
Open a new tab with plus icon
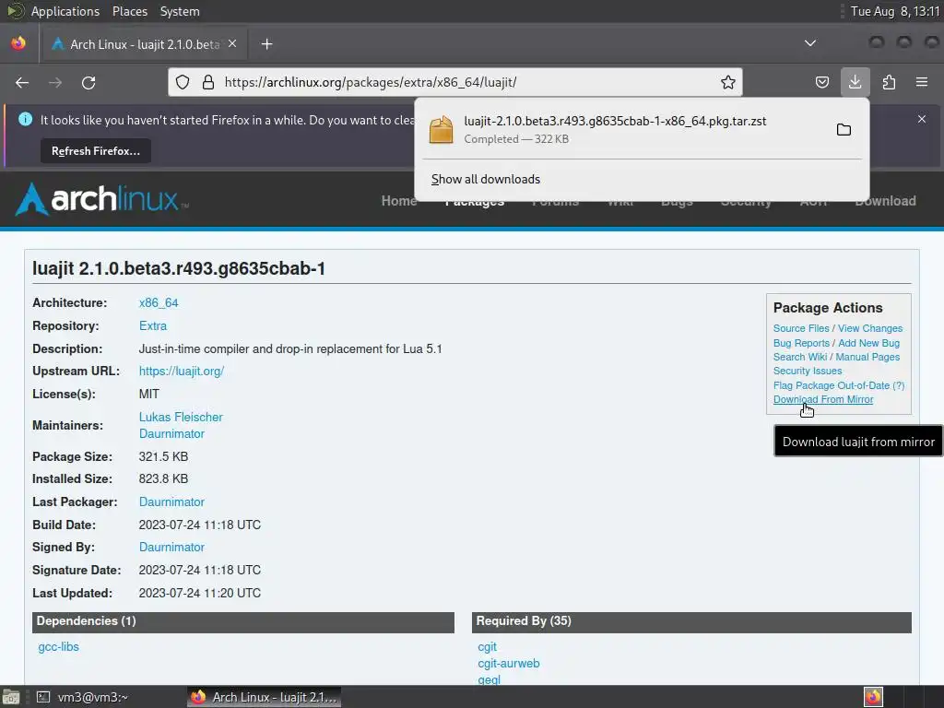click(266, 44)
